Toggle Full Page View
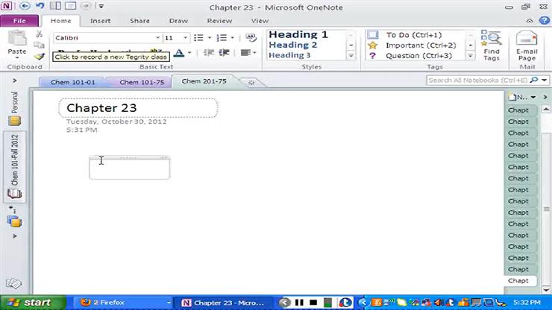 click(70, 6)
